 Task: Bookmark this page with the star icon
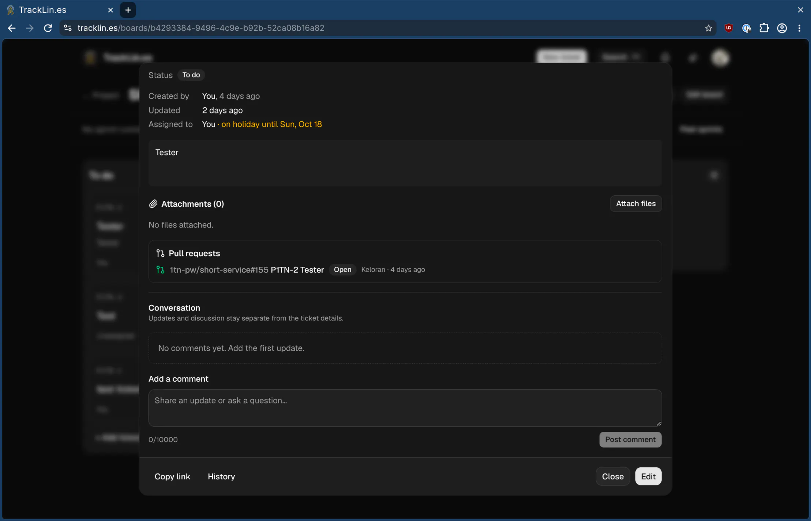(x=709, y=28)
